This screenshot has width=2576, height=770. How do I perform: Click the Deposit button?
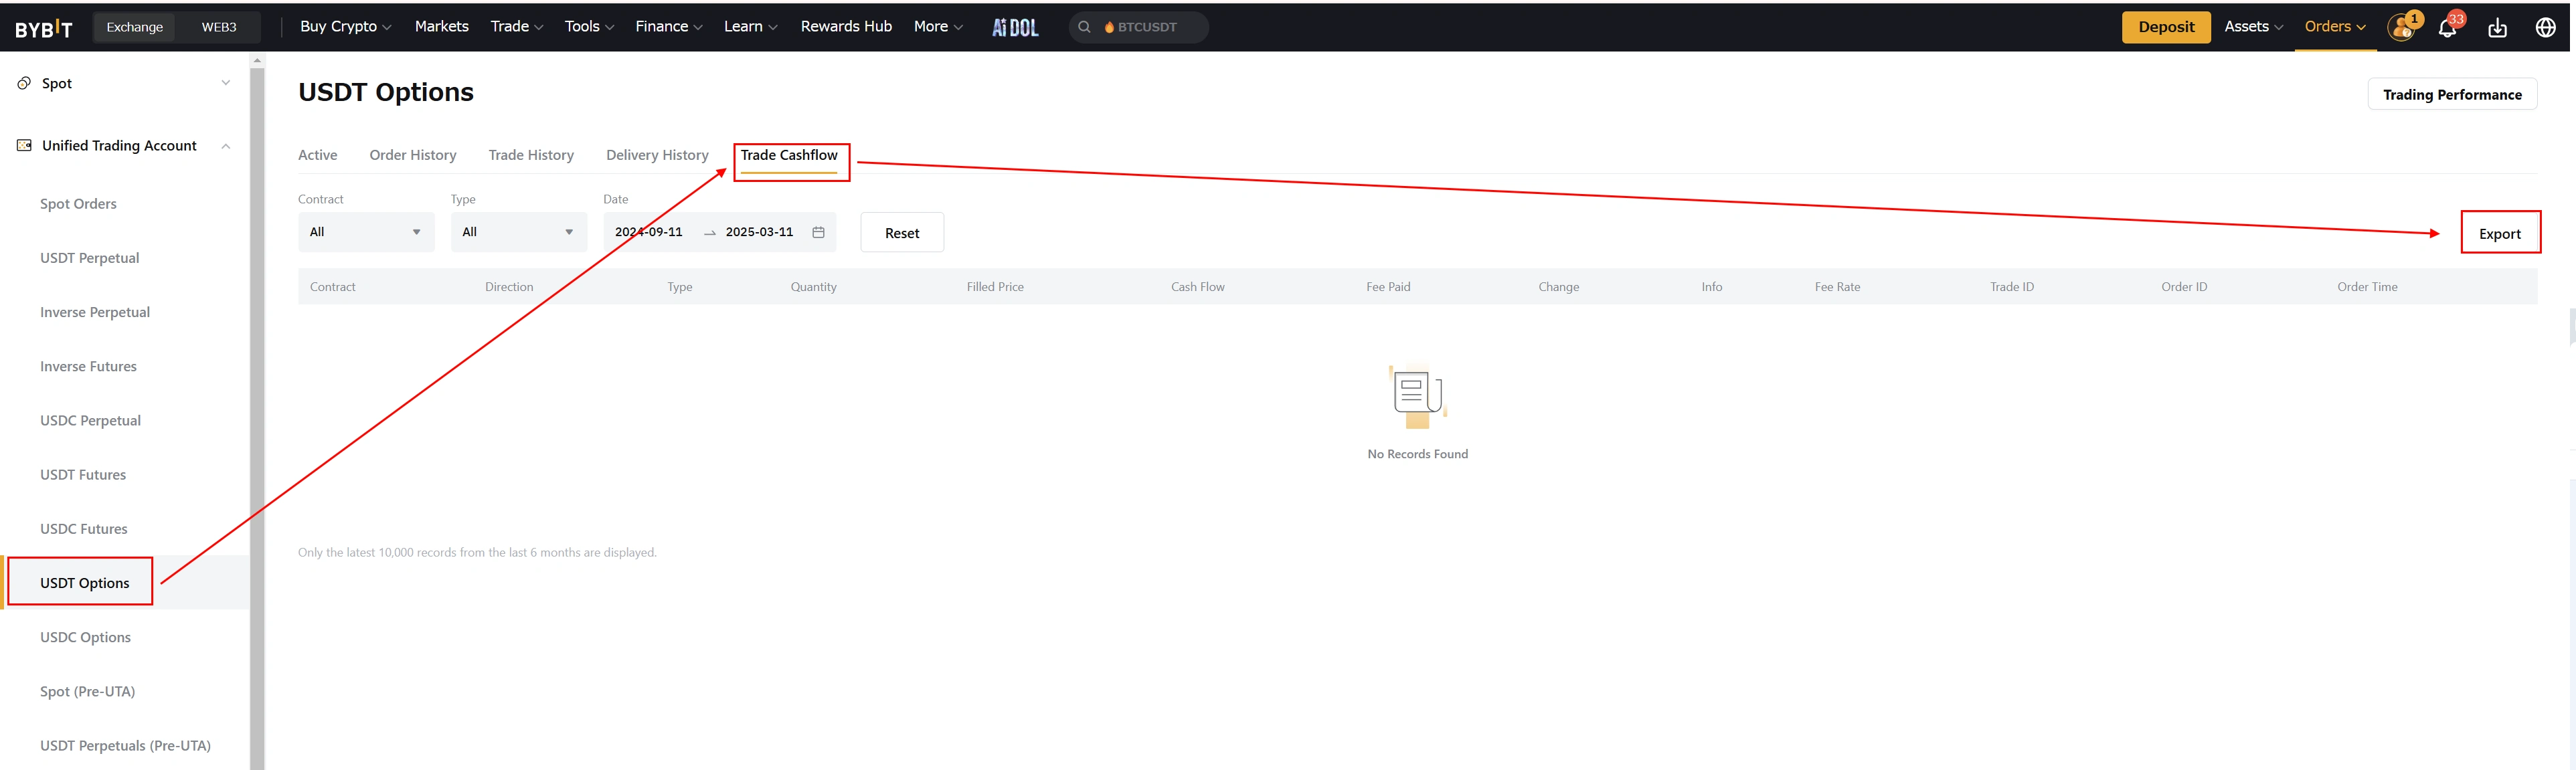2166,27
